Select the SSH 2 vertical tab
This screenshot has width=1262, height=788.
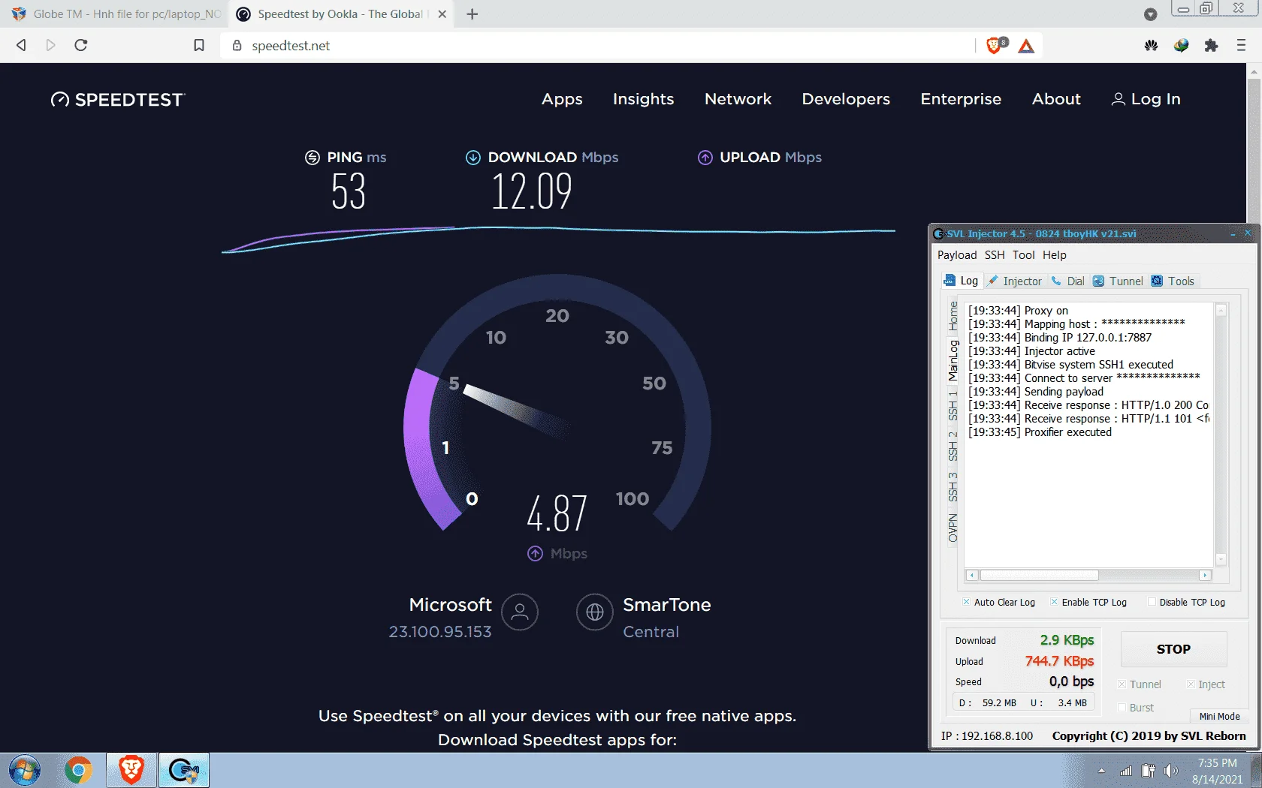click(x=953, y=446)
